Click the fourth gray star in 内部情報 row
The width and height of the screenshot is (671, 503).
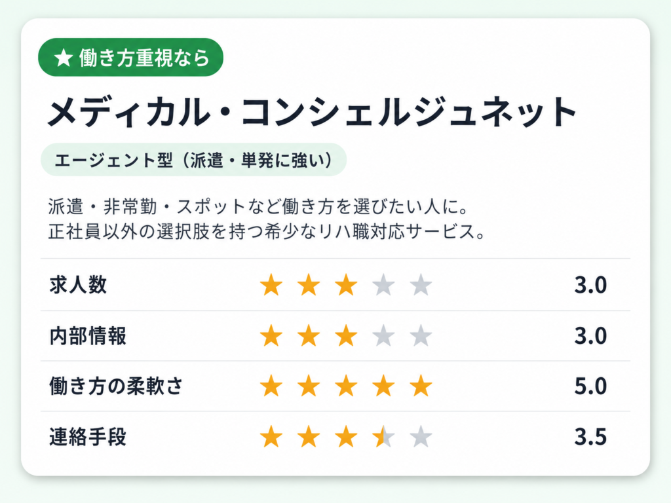[383, 335]
